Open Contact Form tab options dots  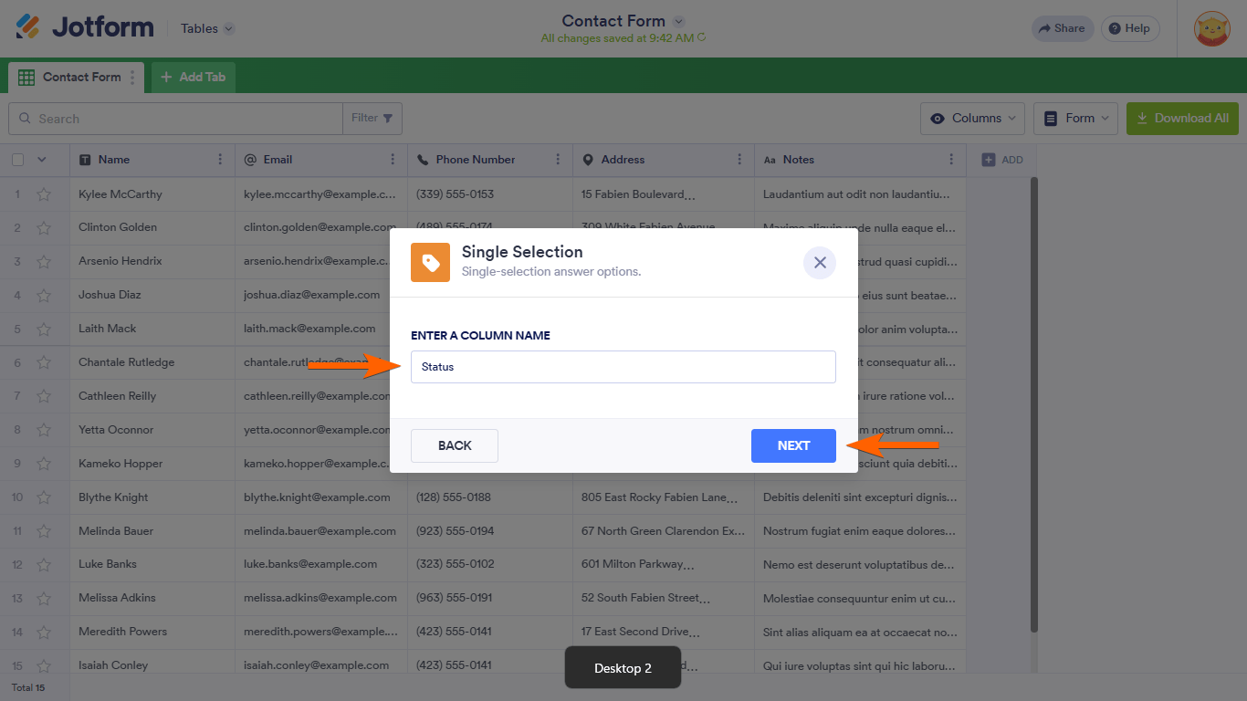point(133,78)
